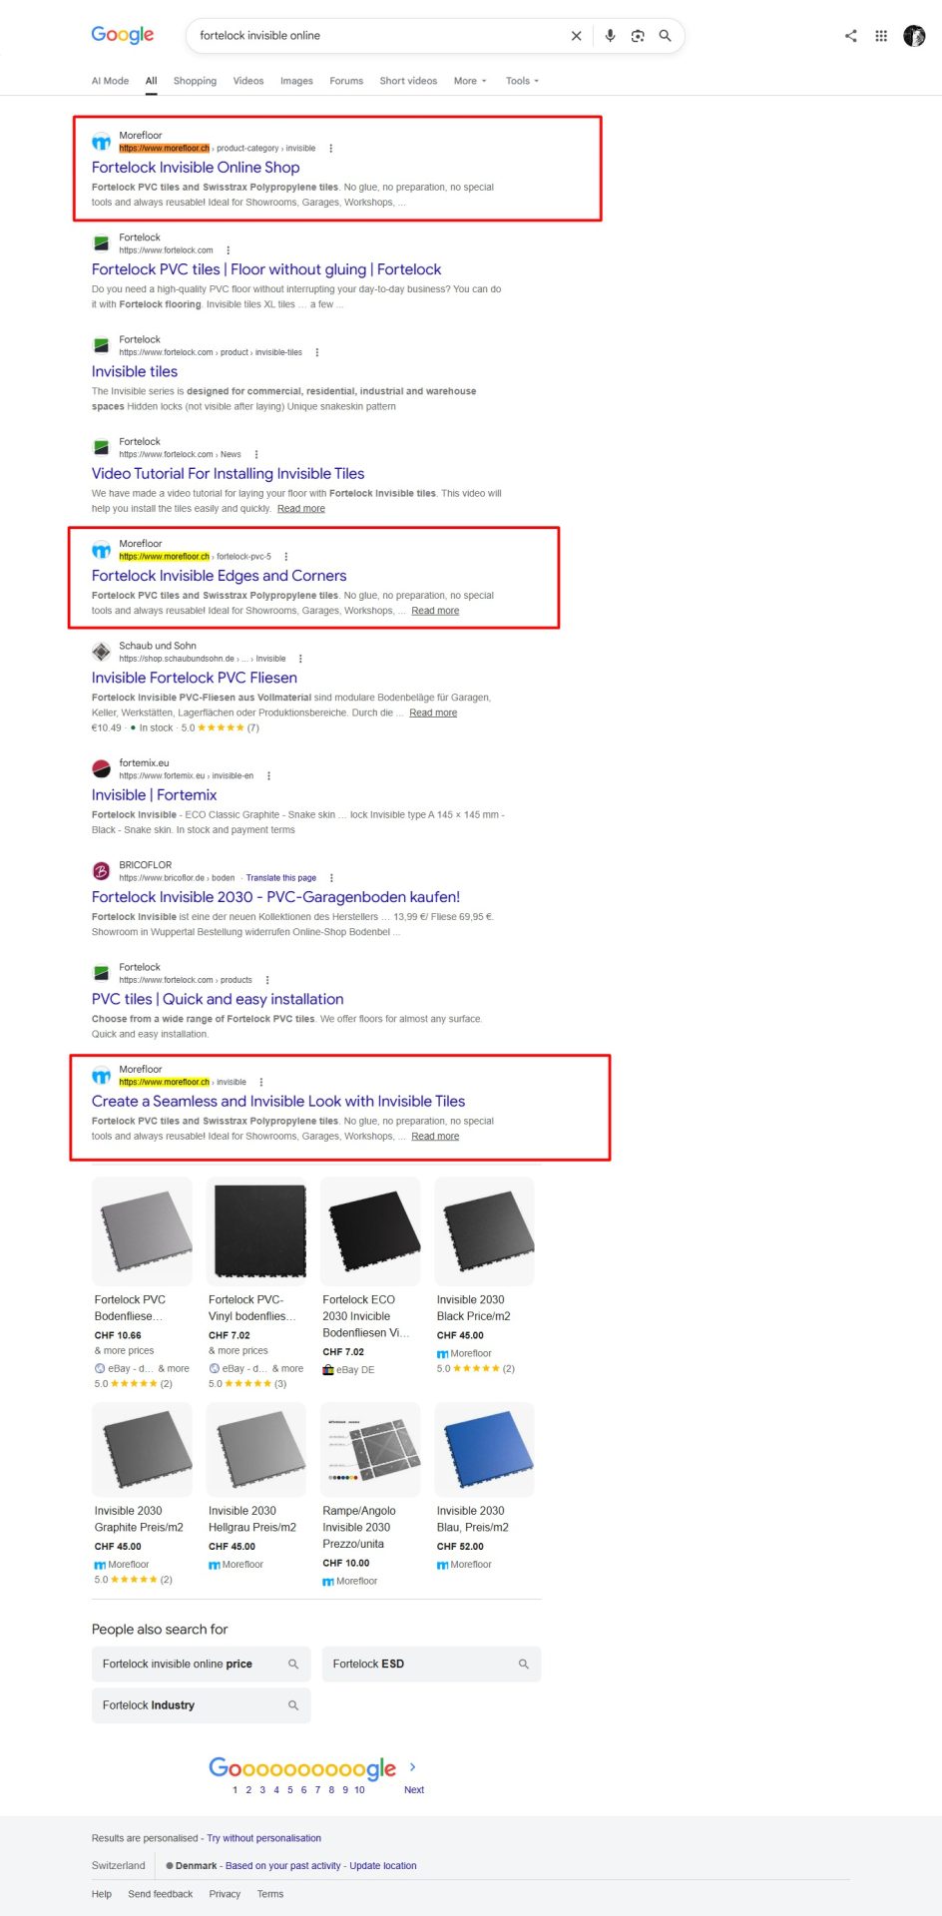Open the Invisible tiles result link
Screen dimensions: 942x1916
135,371
